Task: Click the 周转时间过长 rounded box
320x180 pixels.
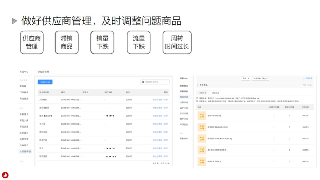Action: (x=177, y=42)
